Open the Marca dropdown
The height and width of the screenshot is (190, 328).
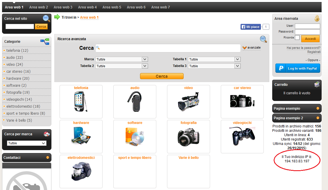tap(122, 59)
